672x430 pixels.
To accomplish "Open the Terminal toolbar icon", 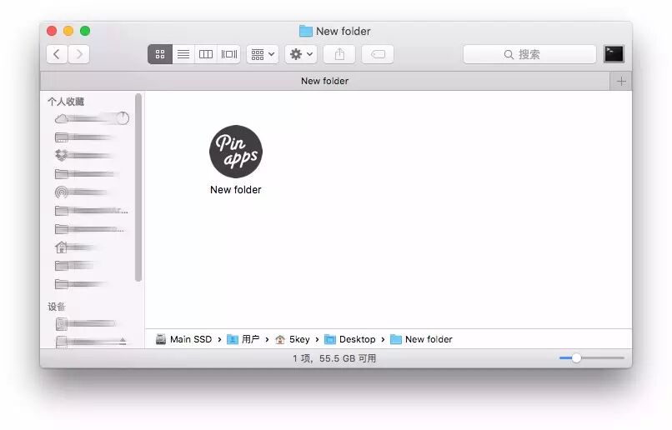I will [x=614, y=54].
